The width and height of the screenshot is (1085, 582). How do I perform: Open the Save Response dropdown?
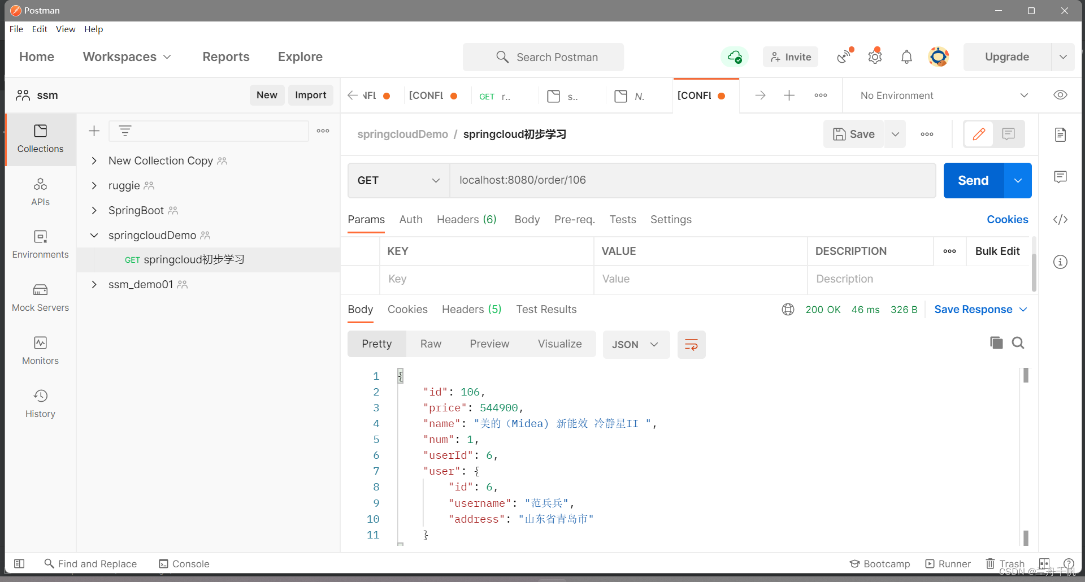[x=980, y=310]
